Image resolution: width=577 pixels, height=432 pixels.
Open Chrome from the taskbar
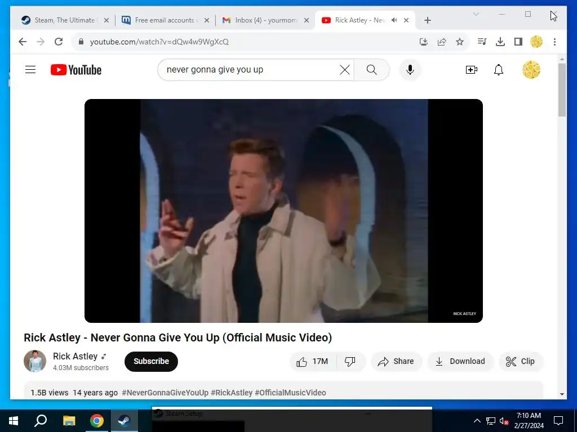[96, 421]
